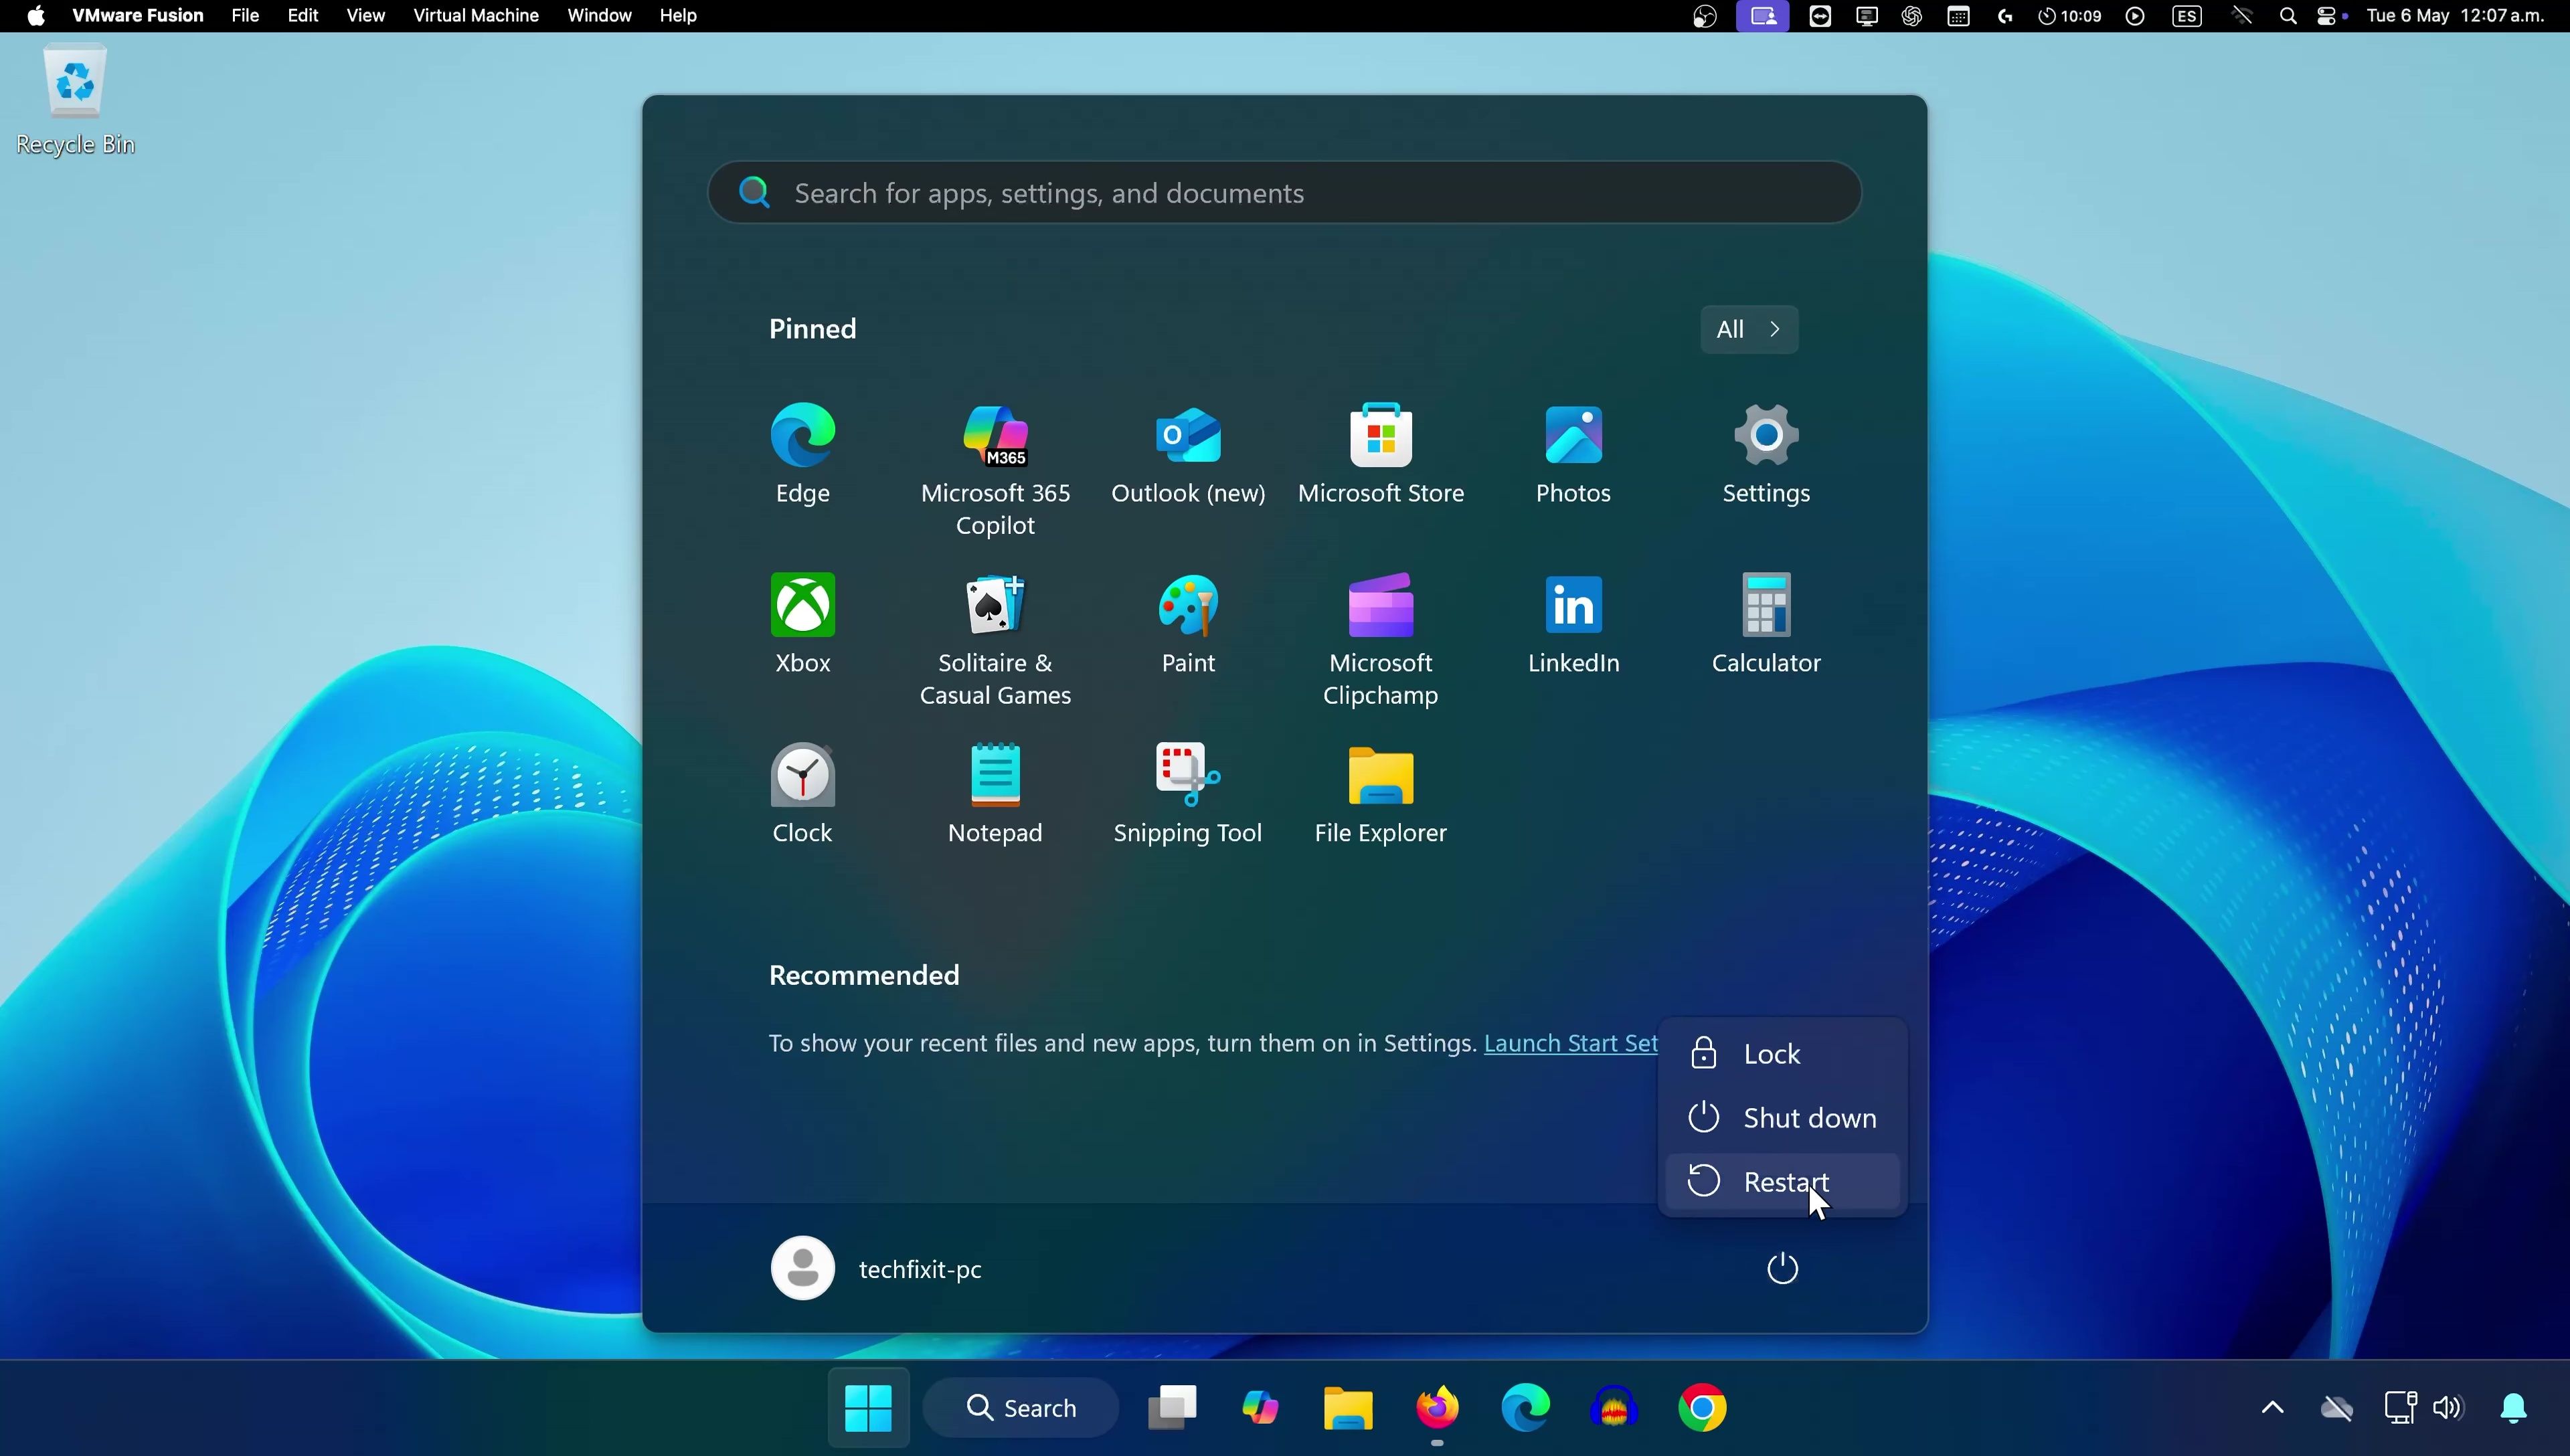Screen dimensions: 2570x1456
Task: Open the Apple menu
Action: point(36,16)
